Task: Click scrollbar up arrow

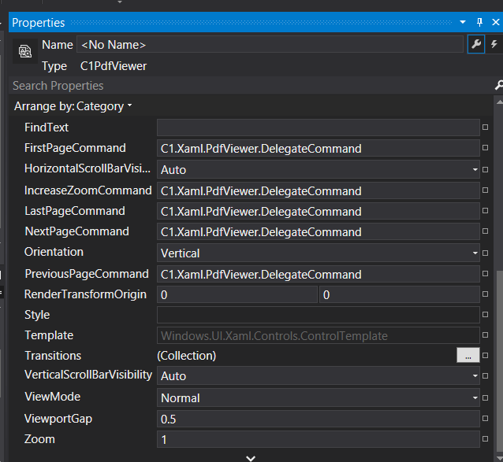Action: [500, 102]
